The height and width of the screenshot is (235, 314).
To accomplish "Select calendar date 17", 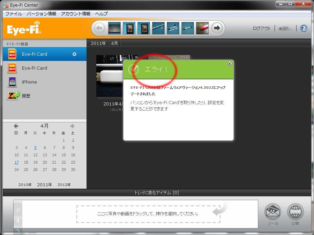I will 16,162.
